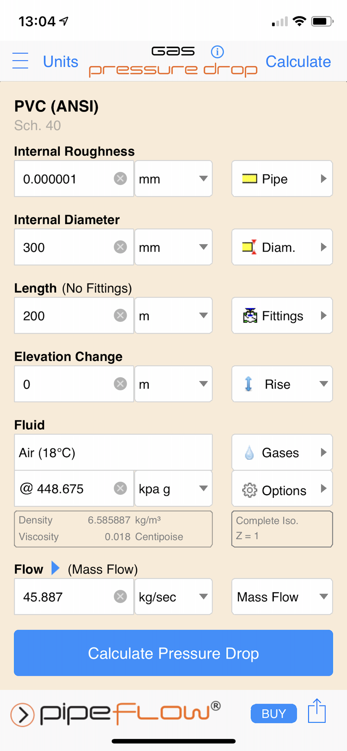The height and width of the screenshot is (751, 347).
Task: Clear the Length value
Action: coord(120,315)
